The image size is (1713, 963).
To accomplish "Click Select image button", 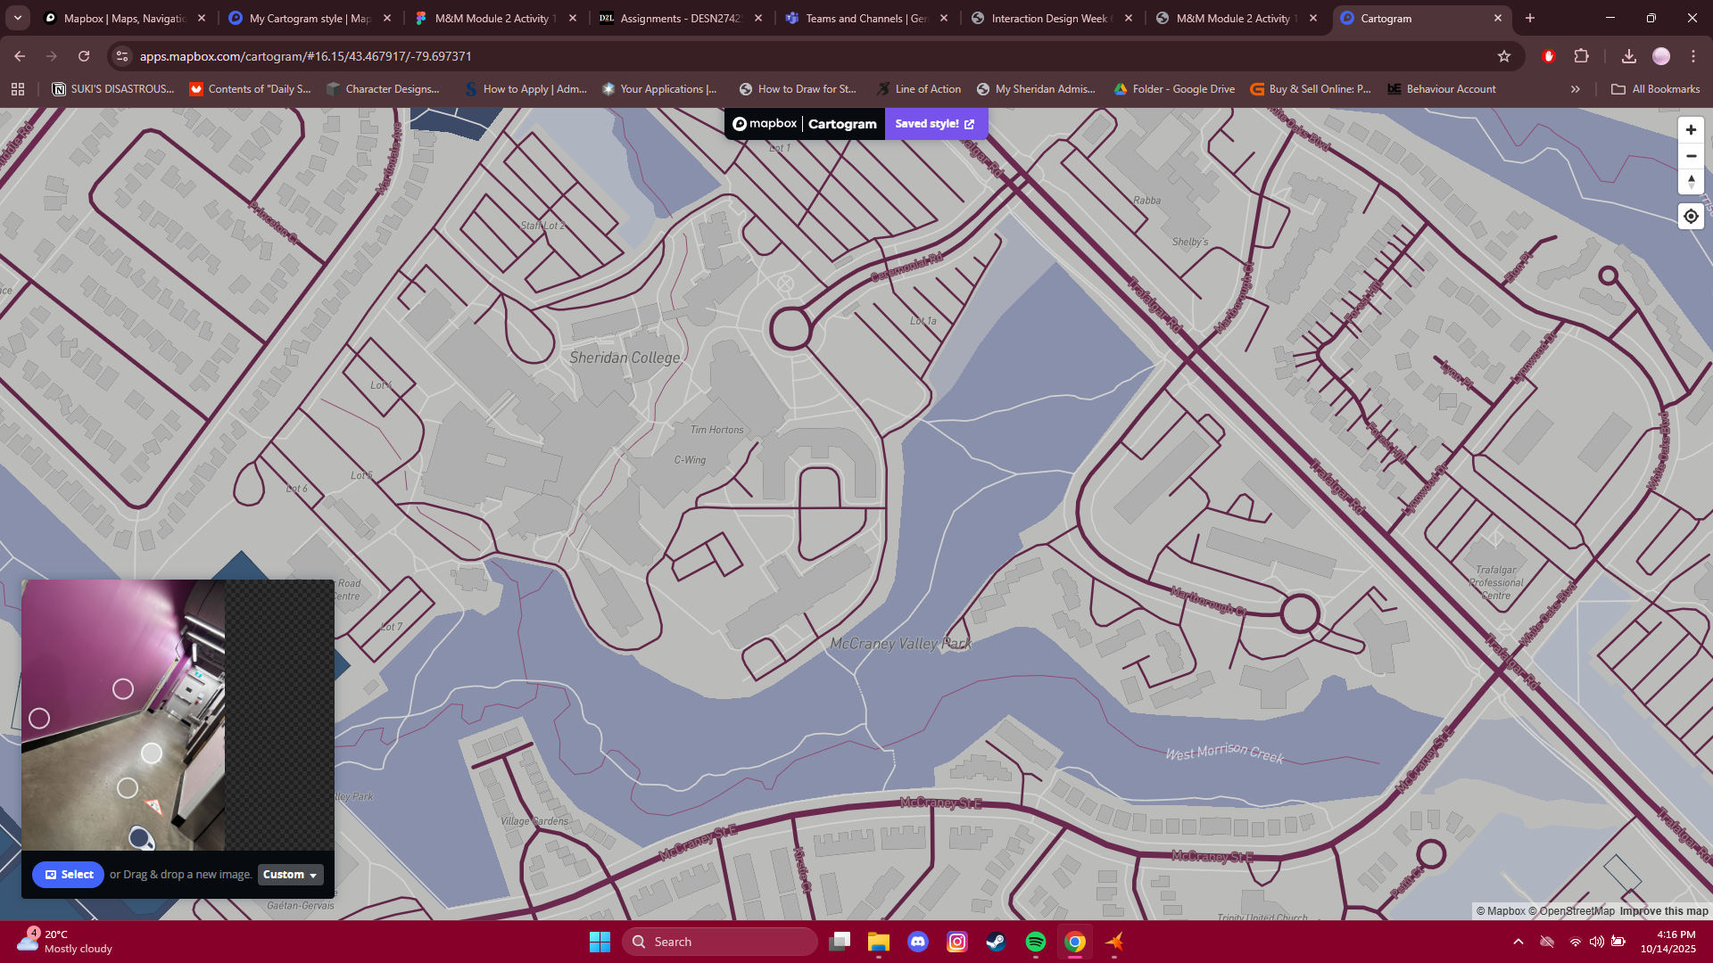I will (69, 875).
